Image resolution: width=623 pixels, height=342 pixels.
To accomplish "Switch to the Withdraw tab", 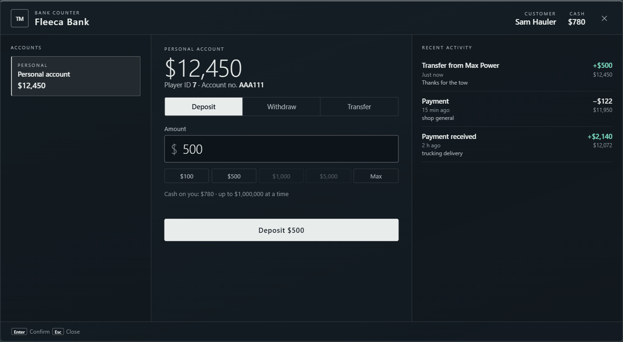I will (282, 106).
